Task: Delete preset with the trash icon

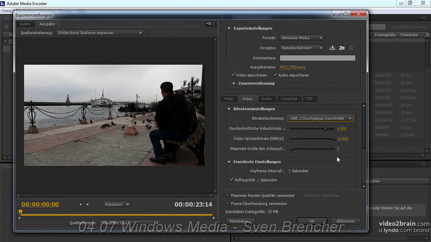Action: 351,48
